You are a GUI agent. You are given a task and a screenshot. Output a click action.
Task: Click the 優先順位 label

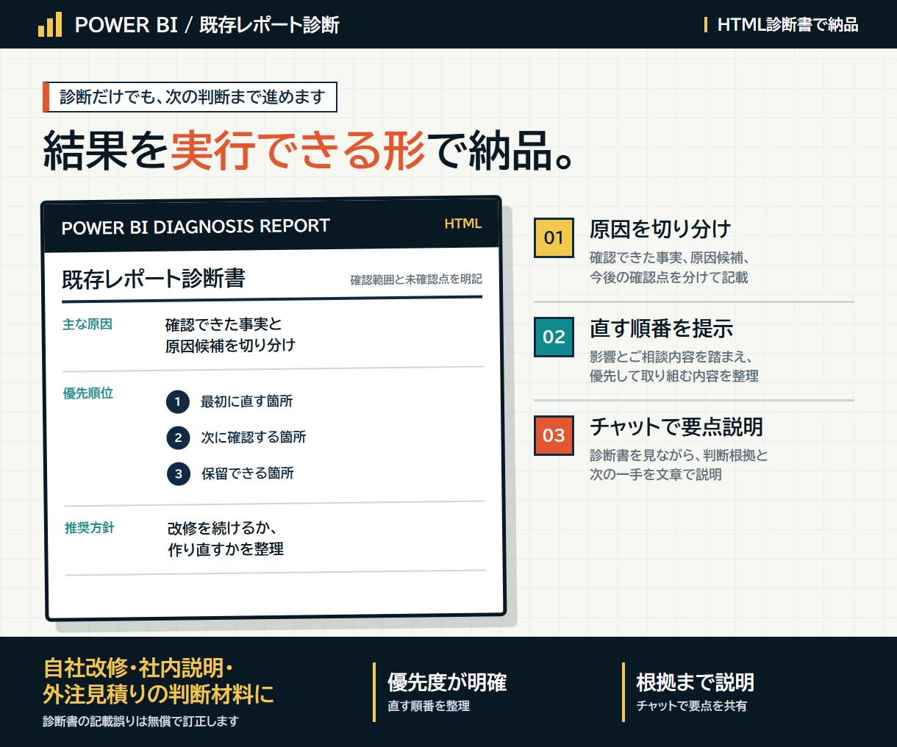click(88, 393)
